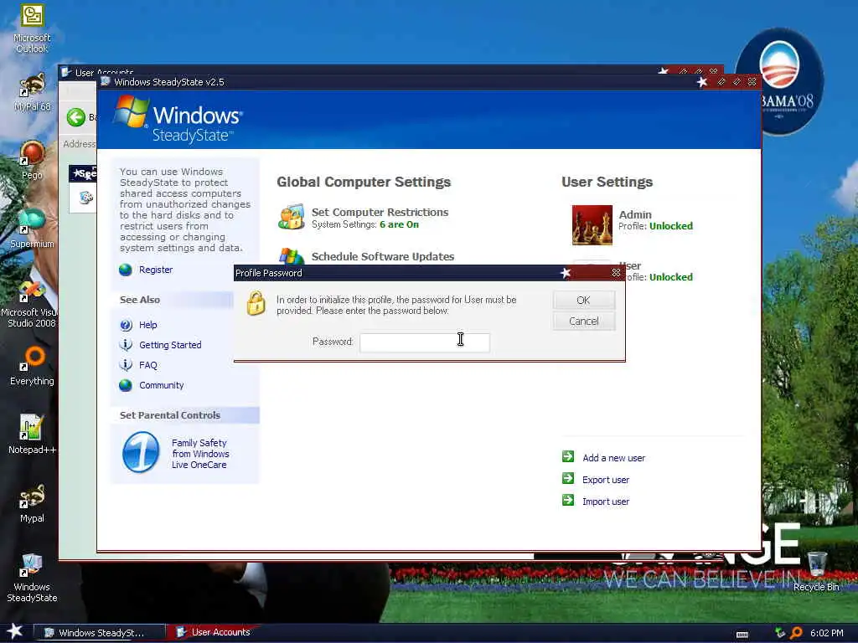Click the Help question mark icon

point(126,325)
